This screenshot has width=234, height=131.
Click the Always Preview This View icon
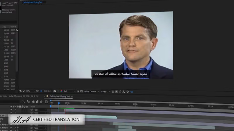coord(20,91)
